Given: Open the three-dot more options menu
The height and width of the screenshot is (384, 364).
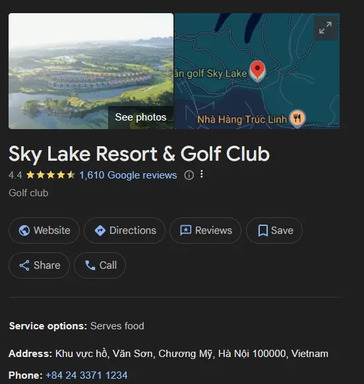Looking at the screenshot, I should tap(202, 174).
